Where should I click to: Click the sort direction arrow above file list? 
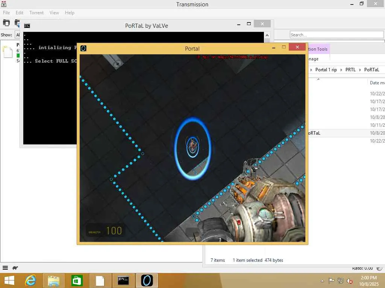pyautogui.click(x=318, y=79)
